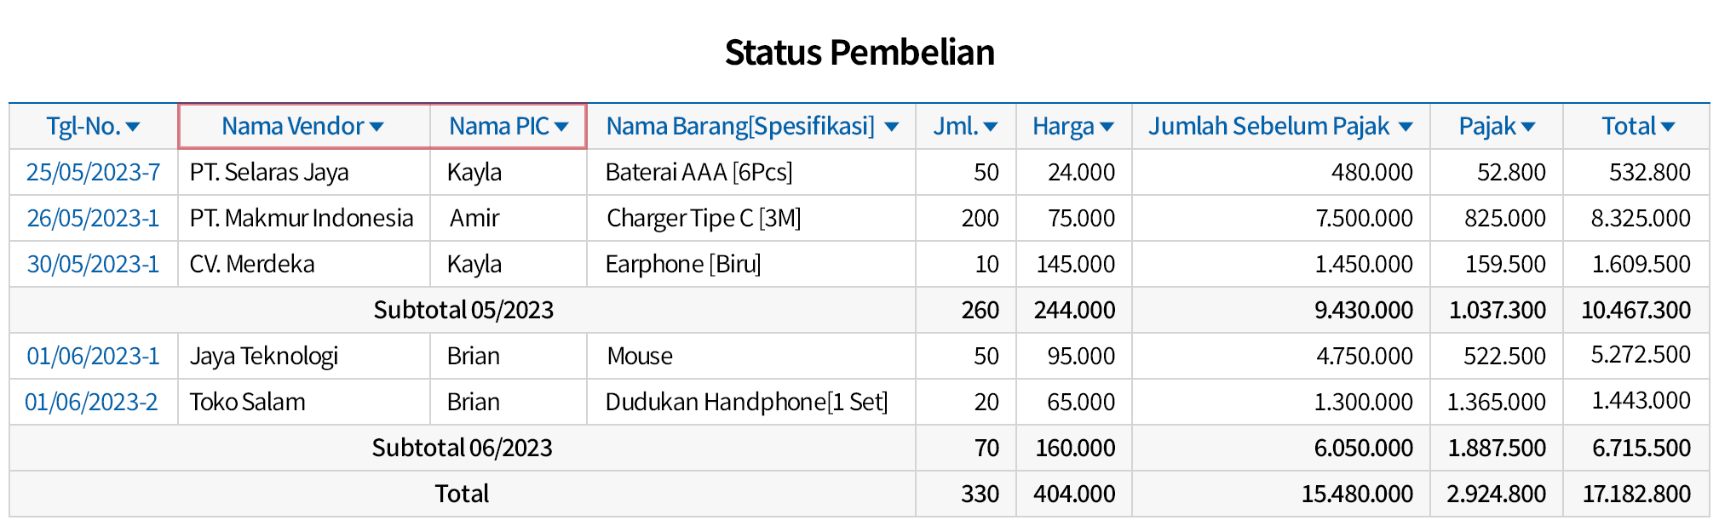Click the Status Pembelian title
The width and height of the screenshot is (1719, 526).
[x=859, y=53]
